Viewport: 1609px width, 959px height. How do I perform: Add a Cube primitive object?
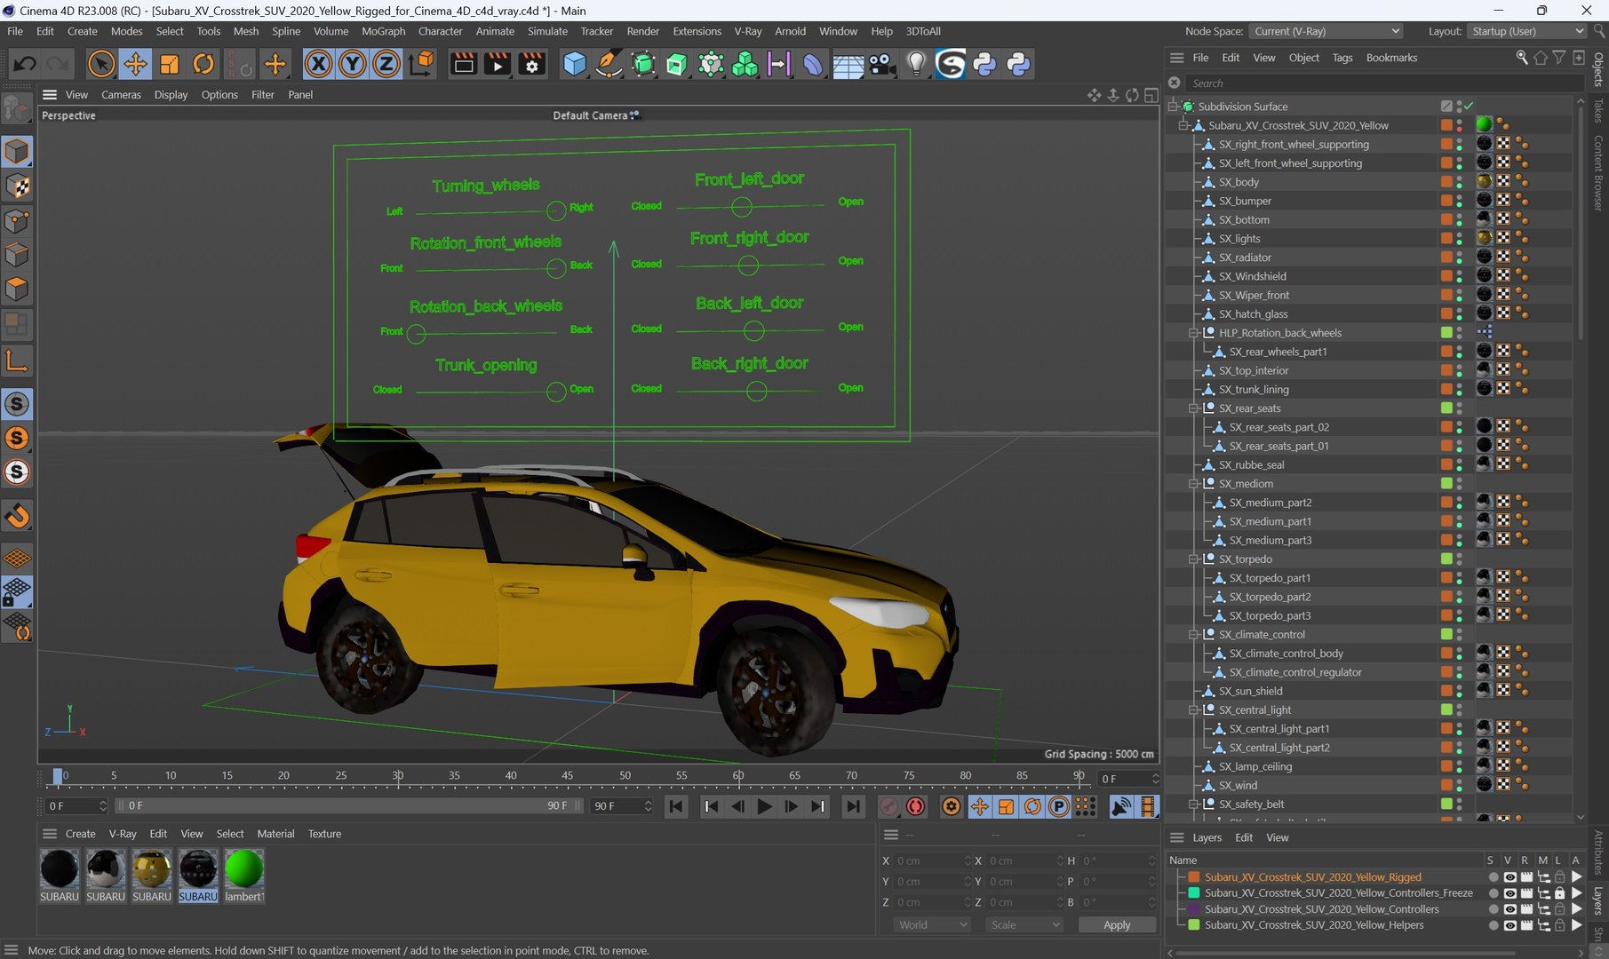tap(575, 64)
